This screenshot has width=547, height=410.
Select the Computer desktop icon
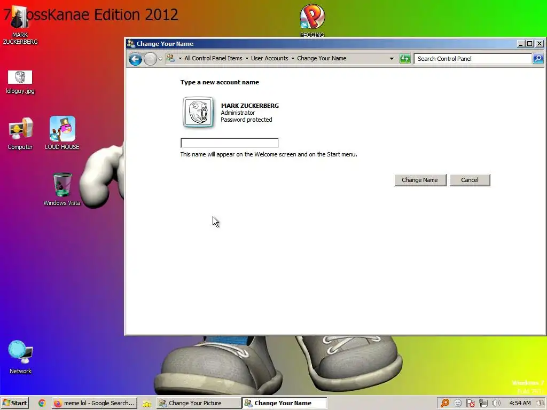coord(20,133)
